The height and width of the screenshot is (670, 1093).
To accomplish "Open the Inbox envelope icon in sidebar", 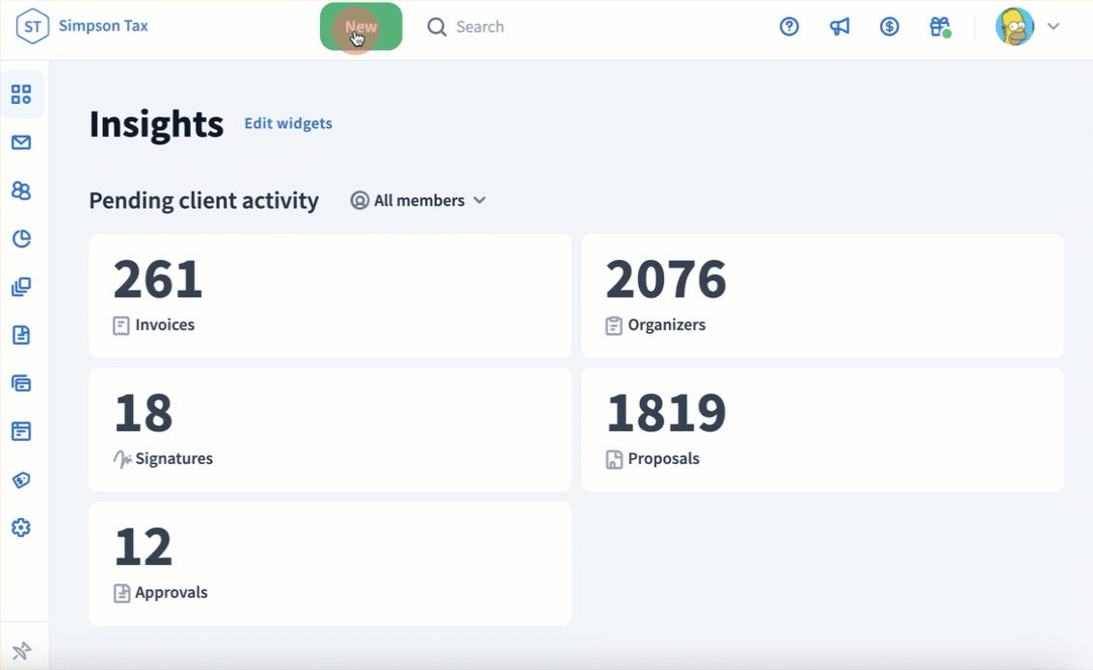I will (x=21, y=142).
